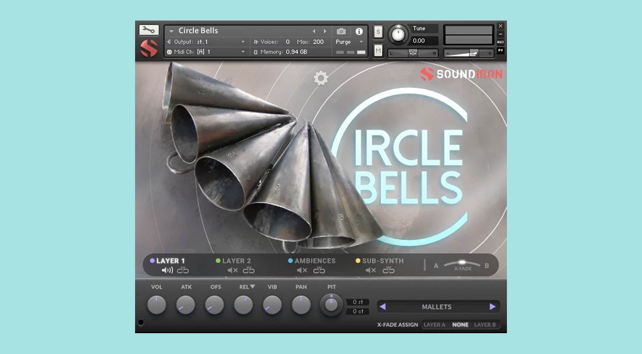The image size is (642, 354).
Task: Click black dot in bottom-left corner
Action: coord(141,322)
